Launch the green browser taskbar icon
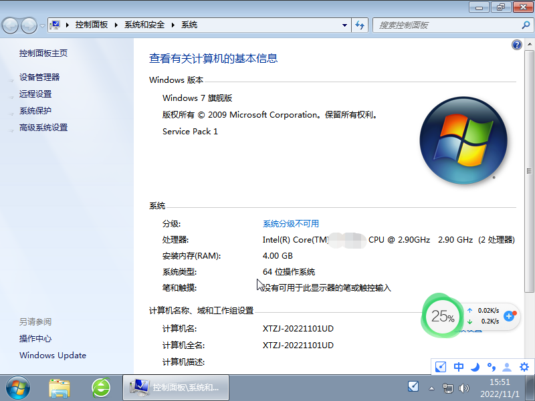535x401 pixels. coord(101,387)
